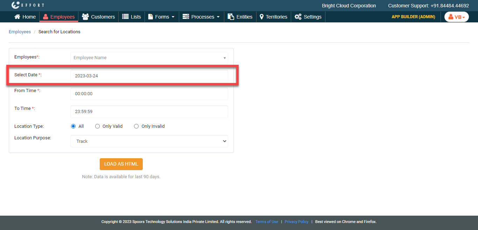Image resolution: width=478 pixels, height=230 pixels.
Task: Select the Only Valid radio button
Action: (98, 126)
